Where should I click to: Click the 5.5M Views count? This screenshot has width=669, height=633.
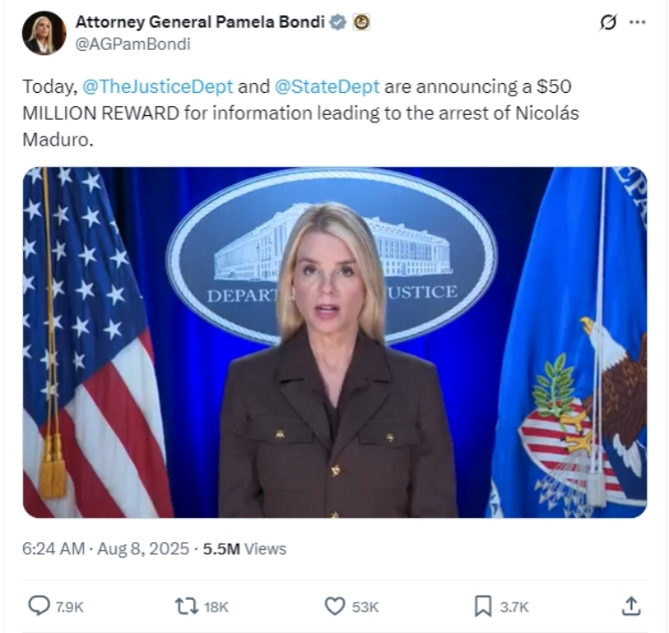(244, 548)
